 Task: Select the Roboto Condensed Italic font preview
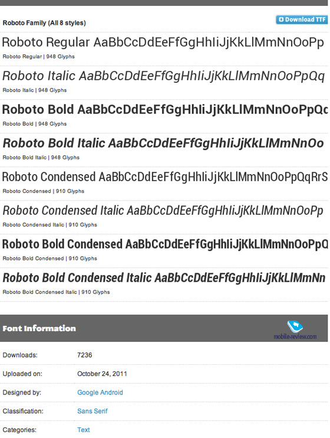[x=163, y=211]
